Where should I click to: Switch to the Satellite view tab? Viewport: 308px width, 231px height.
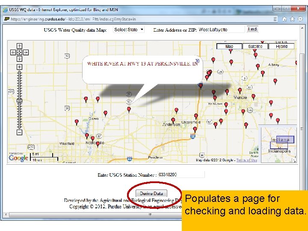(x=255, y=46)
